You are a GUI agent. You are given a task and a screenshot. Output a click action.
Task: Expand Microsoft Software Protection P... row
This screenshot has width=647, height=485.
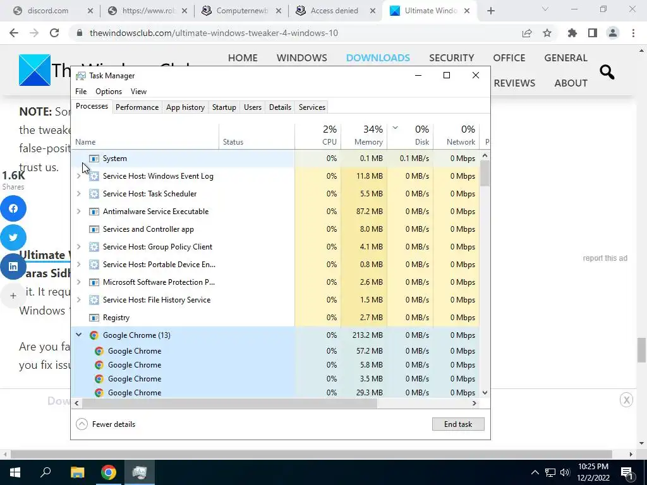coord(79,282)
